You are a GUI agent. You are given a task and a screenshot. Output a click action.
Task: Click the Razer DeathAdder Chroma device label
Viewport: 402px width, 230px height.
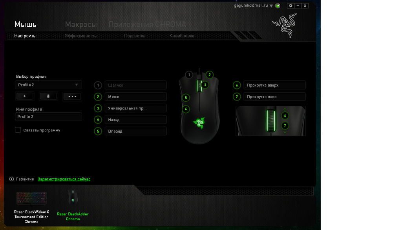(73, 216)
